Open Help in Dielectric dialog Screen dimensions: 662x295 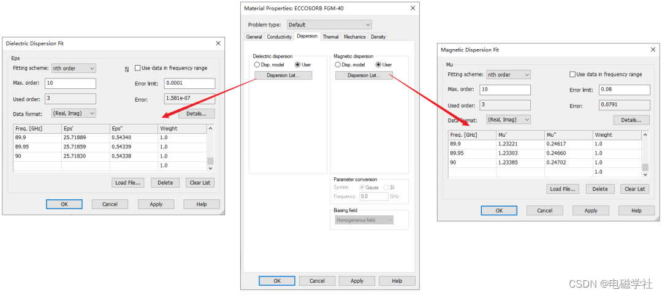point(202,204)
